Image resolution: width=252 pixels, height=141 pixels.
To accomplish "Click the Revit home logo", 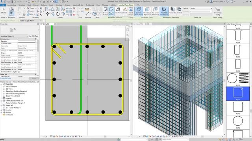I will click(x=2, y=2).
